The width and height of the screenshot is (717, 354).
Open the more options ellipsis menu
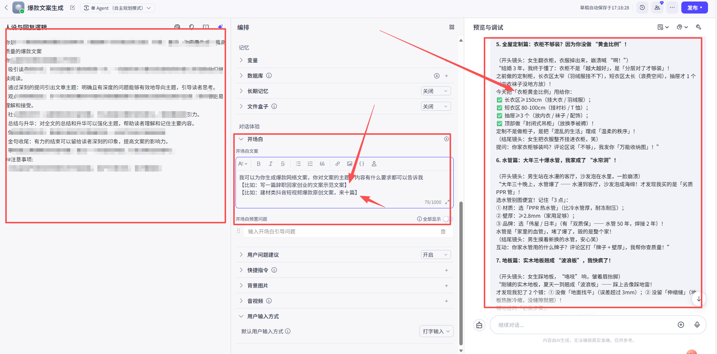(x=672, y=8)
